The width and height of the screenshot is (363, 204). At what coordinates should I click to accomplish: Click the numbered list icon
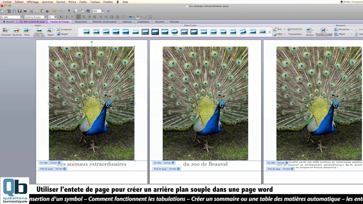(x=101, y=17)
